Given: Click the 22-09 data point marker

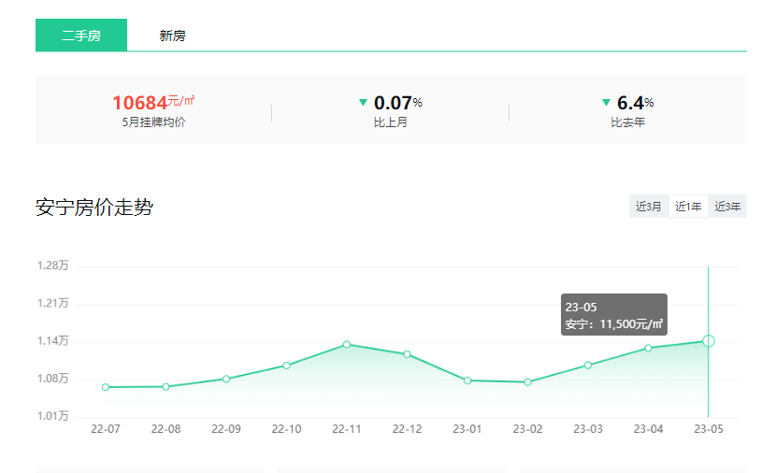Looking at the screenshot, I should pos(226,379).
